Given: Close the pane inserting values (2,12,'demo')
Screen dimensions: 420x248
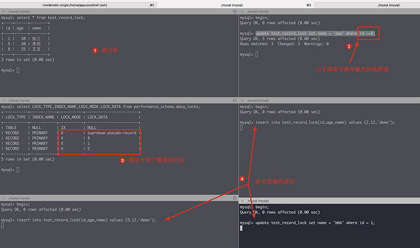Looking at the screenshot, I should point(242,100).
